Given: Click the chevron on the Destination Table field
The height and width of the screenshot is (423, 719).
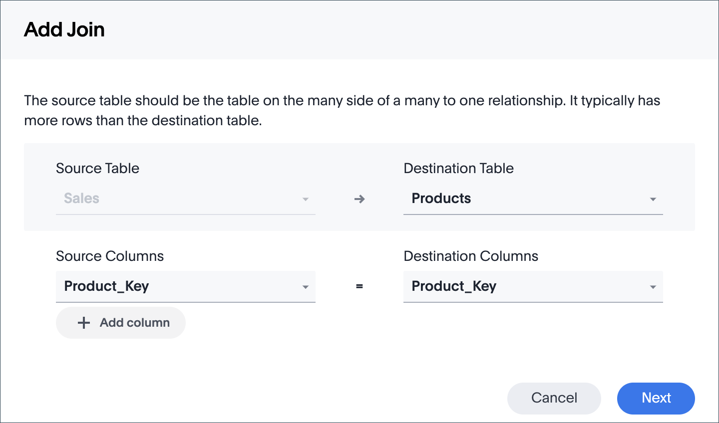Looking at the screenshot, I should (x=653, y=199).
